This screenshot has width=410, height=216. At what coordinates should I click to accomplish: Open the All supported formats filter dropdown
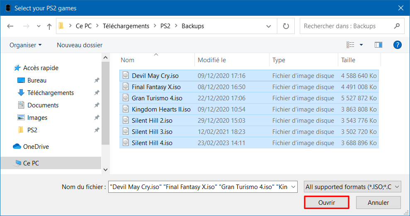point(352,187)
